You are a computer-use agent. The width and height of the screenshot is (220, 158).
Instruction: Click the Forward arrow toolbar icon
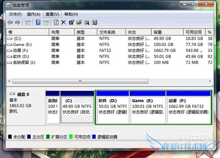pos(18,22)
